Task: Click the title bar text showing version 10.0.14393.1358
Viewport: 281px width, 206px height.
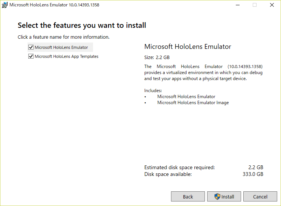Action: click(x=54, y=5)
